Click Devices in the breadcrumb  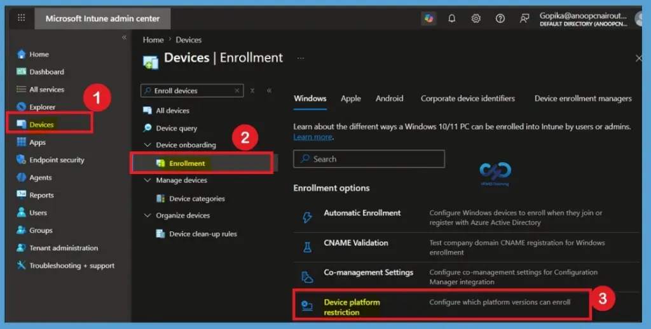click(x=188, y=40)
